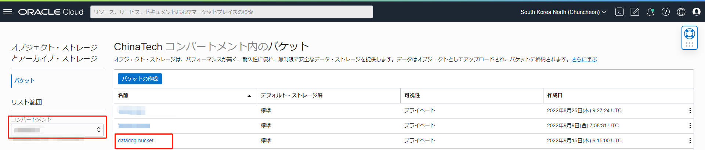The width and height of the screenshot is (705, 150).
Task: Follow the さらに学ぶ link
Action: coord(584,59)
